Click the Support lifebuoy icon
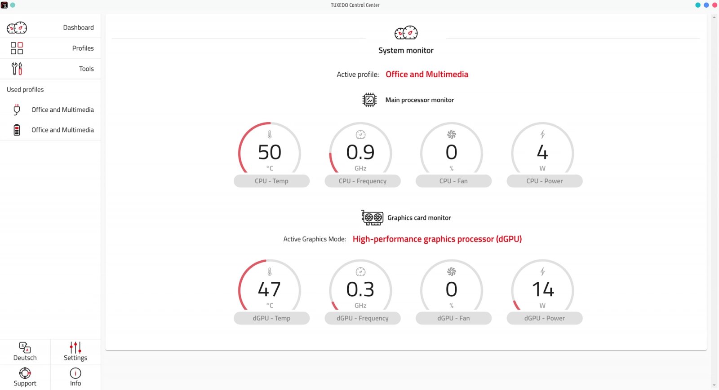This screenshot has height=390, width=719. click(x=25, y=373)
